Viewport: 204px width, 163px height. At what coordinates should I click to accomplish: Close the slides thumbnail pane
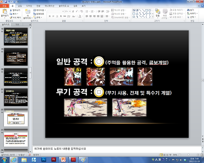(30, 25)
